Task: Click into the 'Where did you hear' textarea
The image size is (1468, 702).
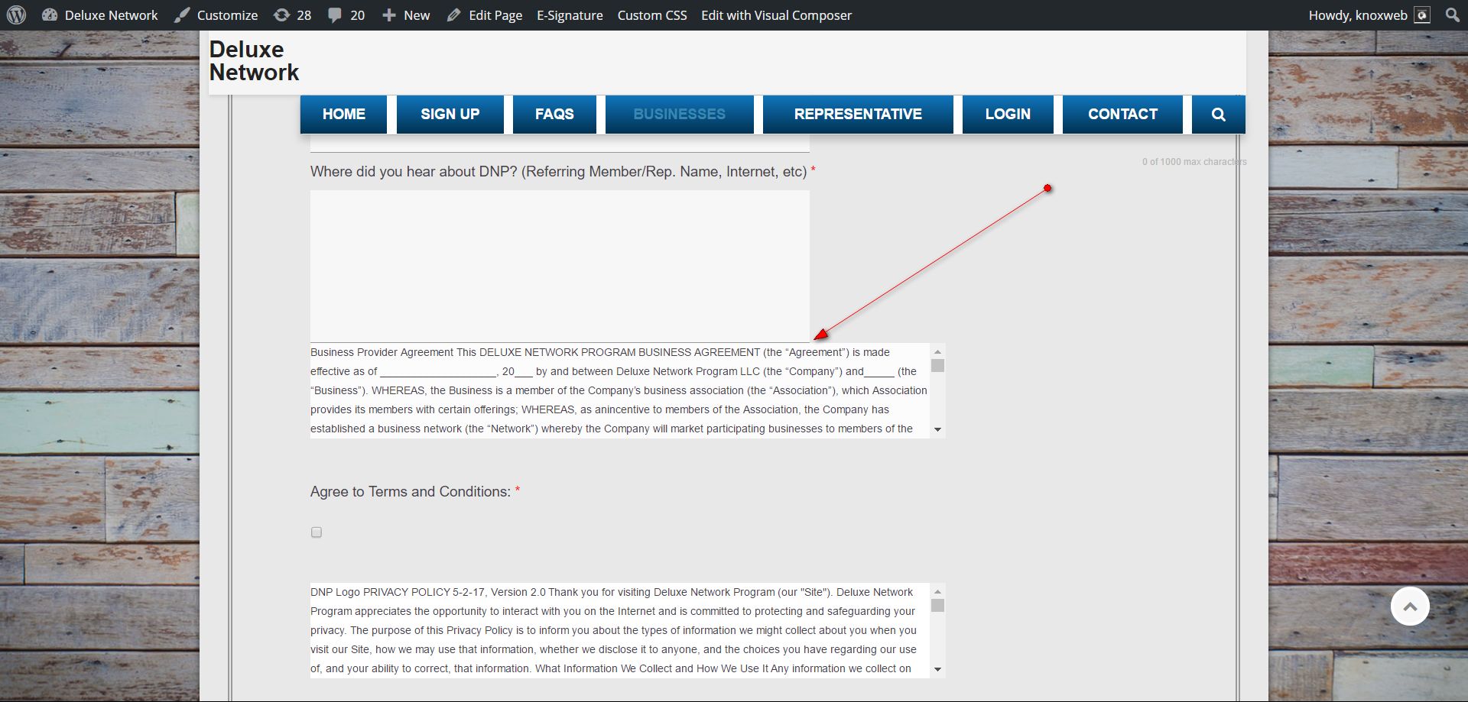Action: (560, 266)
